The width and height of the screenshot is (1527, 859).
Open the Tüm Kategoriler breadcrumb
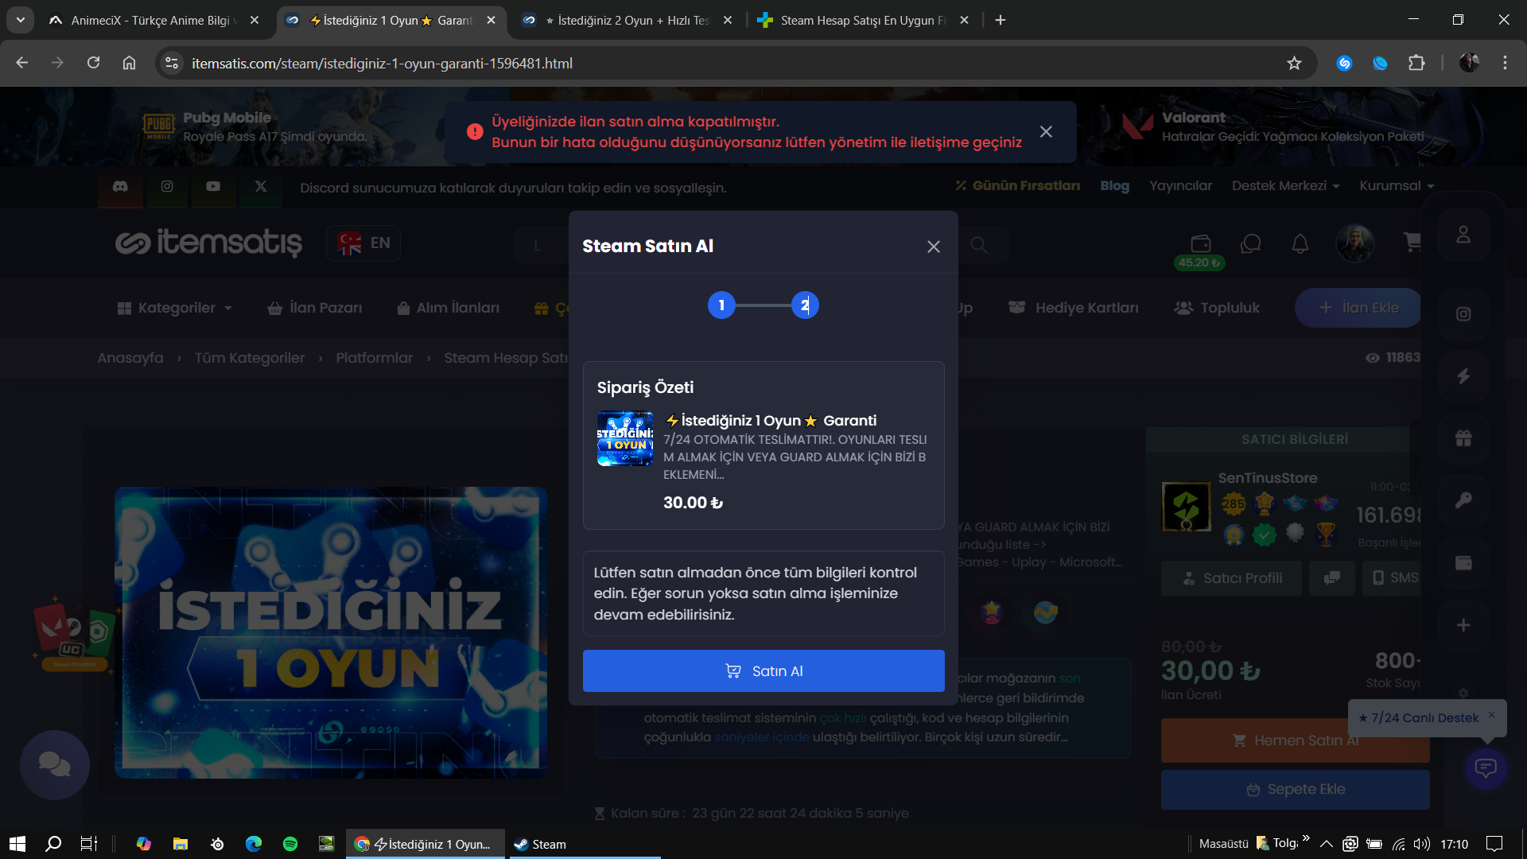[250, 358]
